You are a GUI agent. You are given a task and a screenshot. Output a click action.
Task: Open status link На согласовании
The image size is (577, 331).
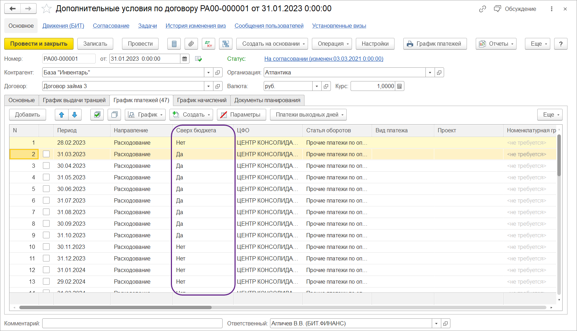324,59
